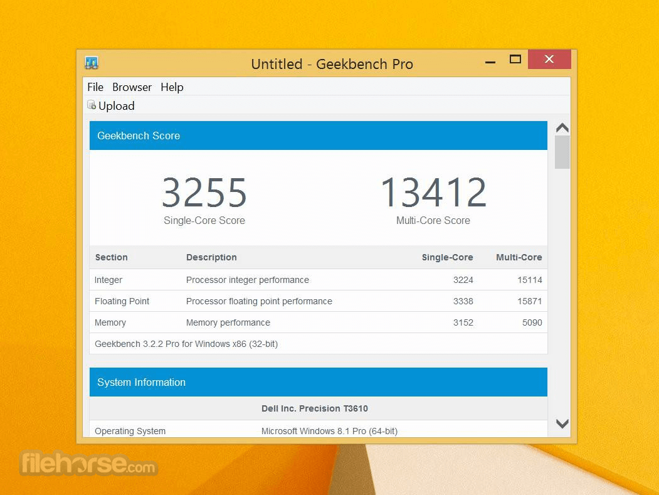Open the Help menu

[x=172, y=87]
